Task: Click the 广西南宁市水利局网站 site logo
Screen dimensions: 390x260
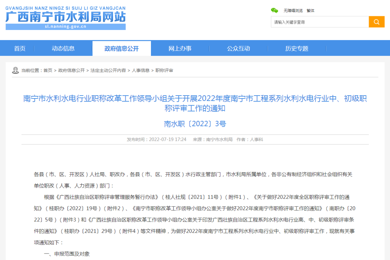Action: [66, 18]
